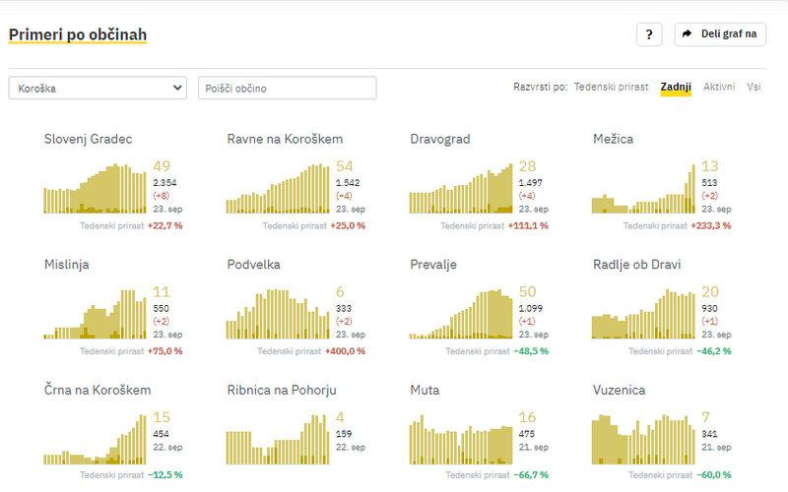Sort by Tedenski prirast
Screen dimensions: 788x492
[611, 87]
